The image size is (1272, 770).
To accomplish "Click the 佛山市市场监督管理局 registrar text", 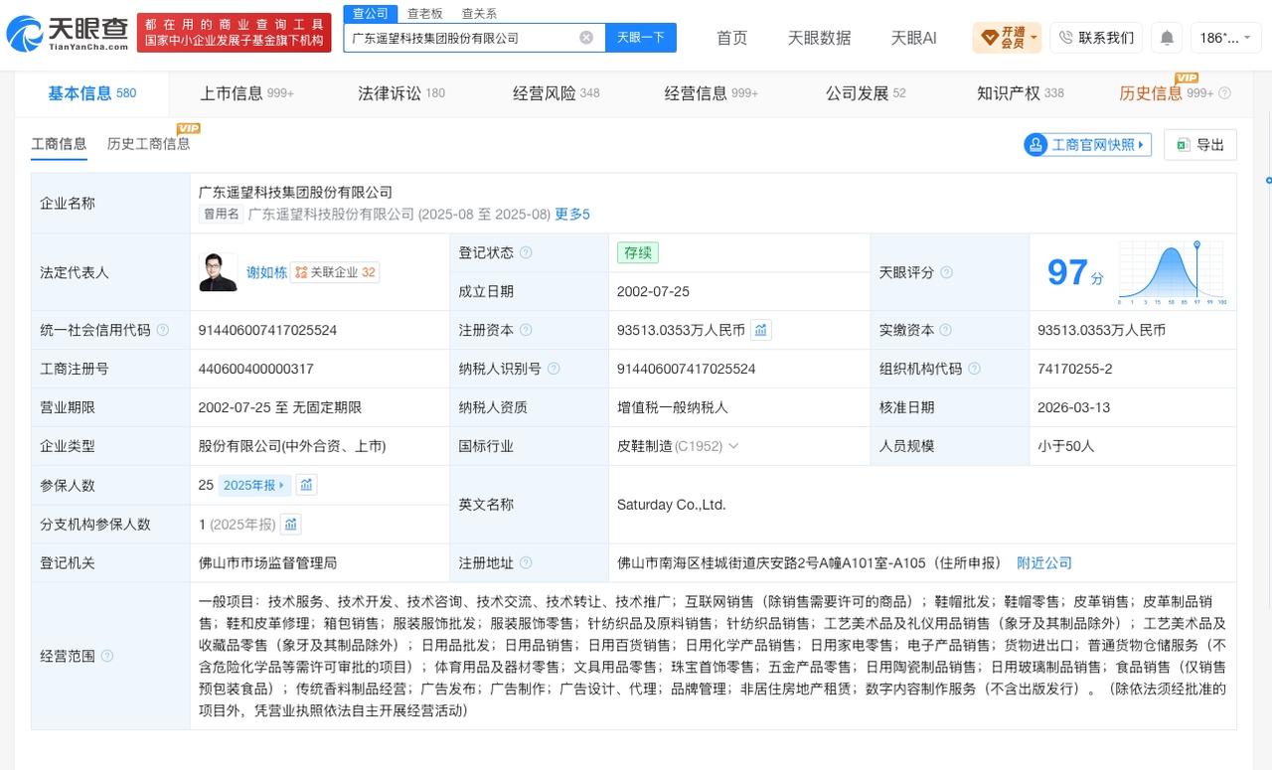I will click(268, 563).
